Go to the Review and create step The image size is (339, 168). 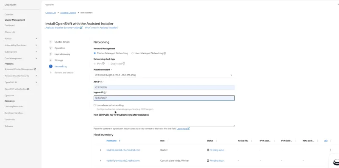click(64, 73)
